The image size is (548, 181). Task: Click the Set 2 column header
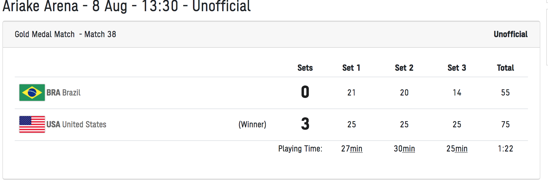pyautogui.click(x=404, y=68)
